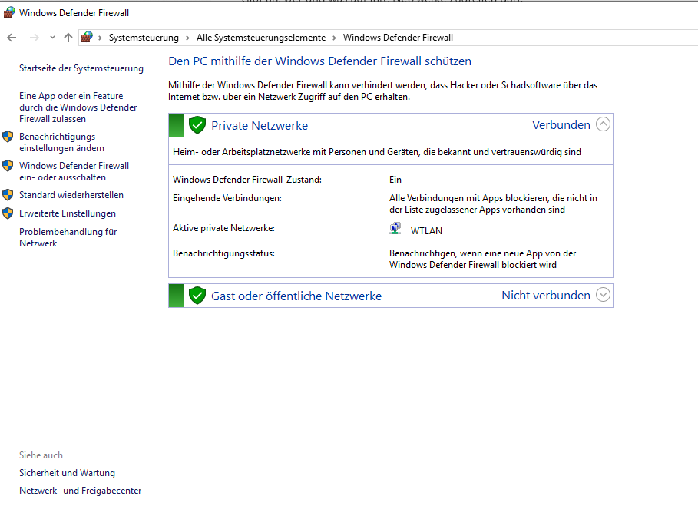This screenshot has width=698, height=506.
Task: Open Eine App oder ein Feature zulassen link
Action: click(78, 107)
